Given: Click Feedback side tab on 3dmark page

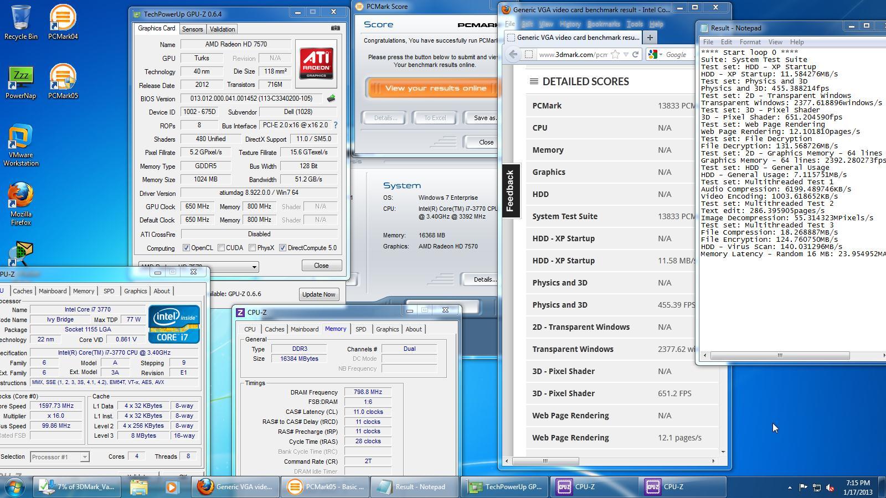Looking at the screenshot, I should coord(511,191).
